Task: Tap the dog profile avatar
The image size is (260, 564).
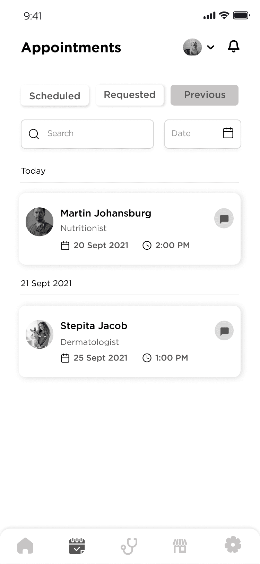Action: click(192, 47)
